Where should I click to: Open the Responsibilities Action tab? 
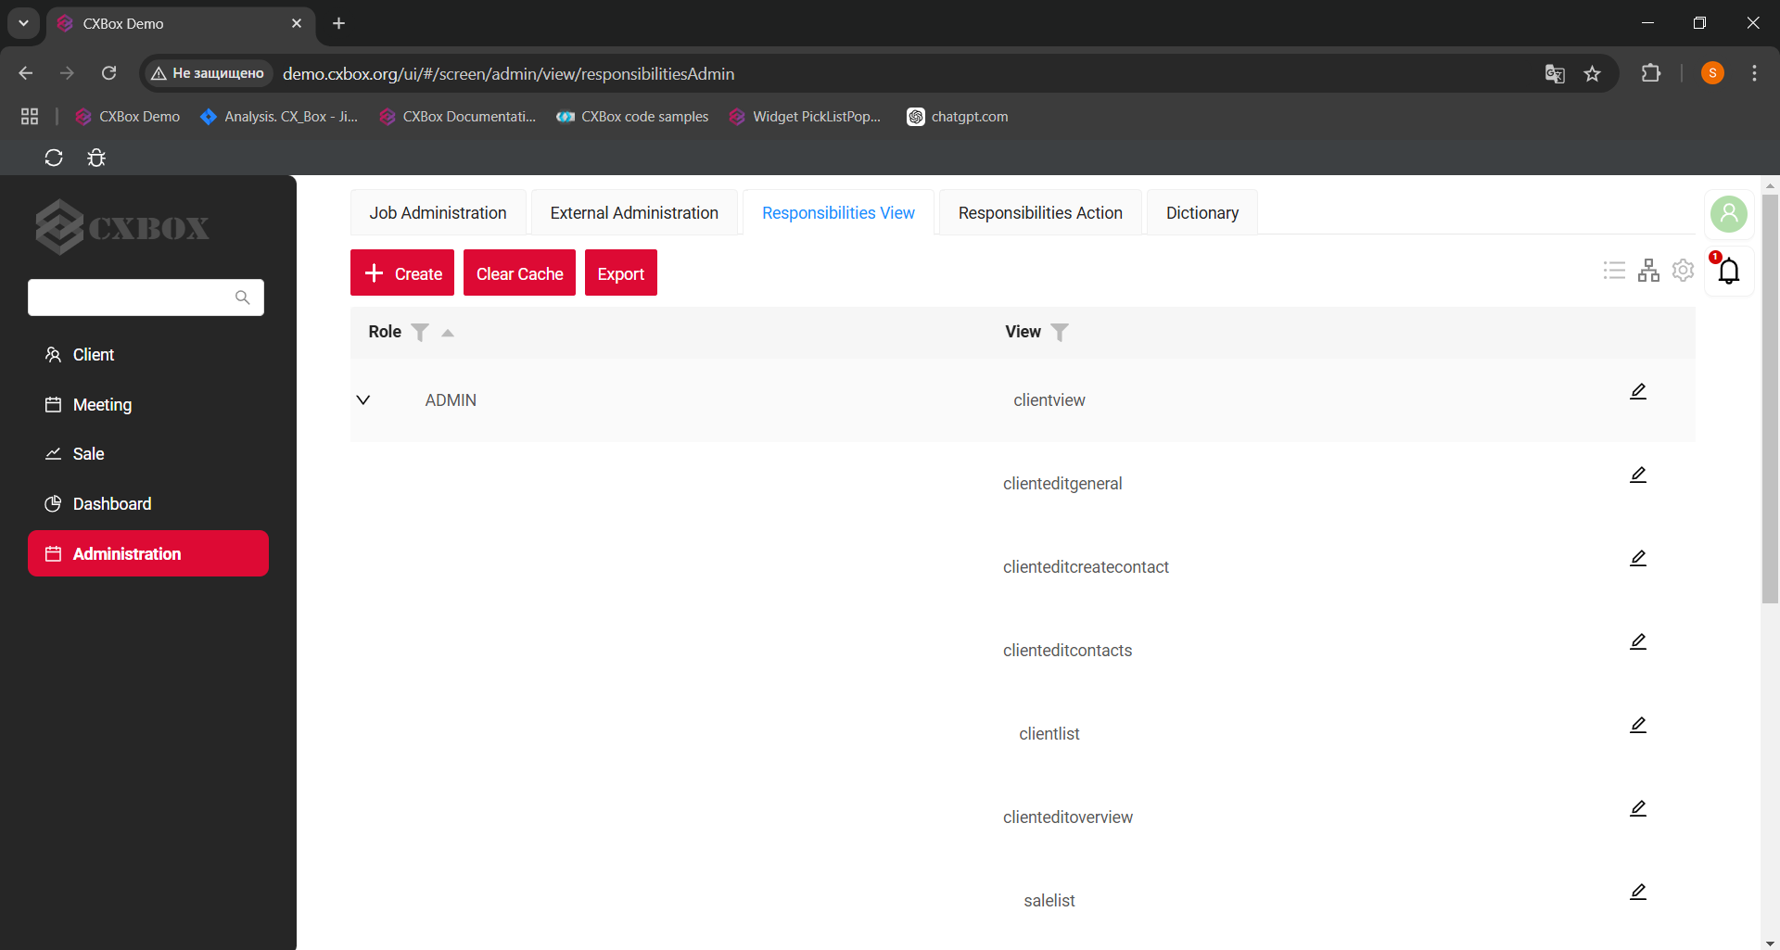pyautogui.click(x=1040, y=212)
